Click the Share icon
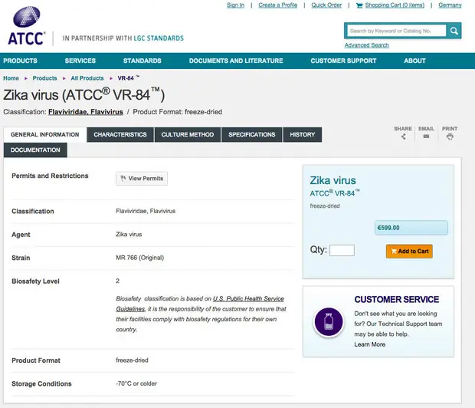 point(403,137)
